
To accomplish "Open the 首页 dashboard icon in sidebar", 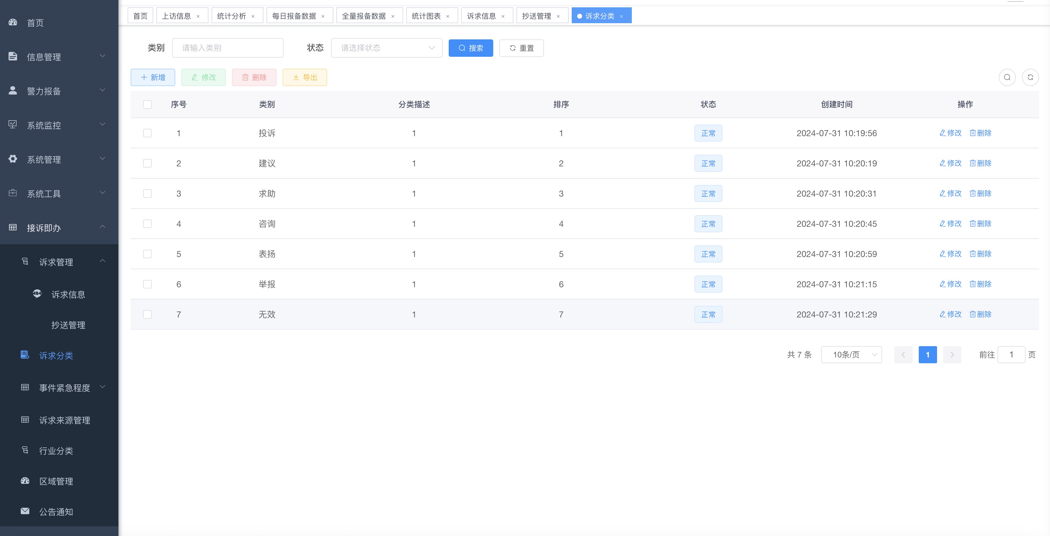I will 13,22.
